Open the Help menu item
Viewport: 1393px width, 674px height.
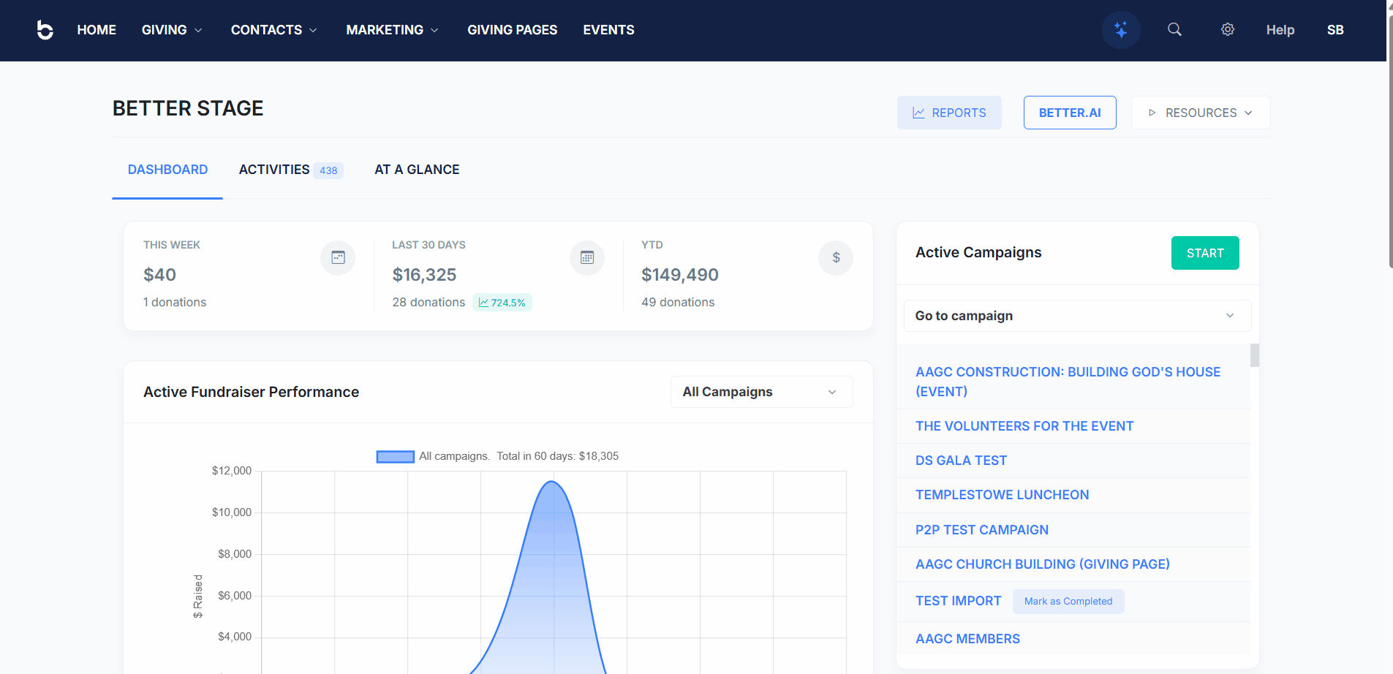click(1280, 30)
